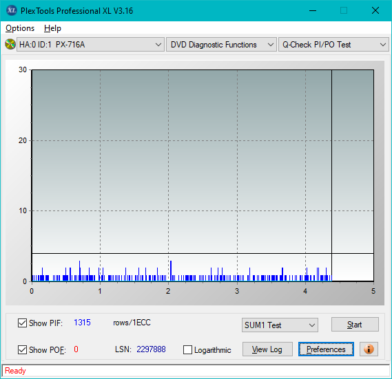Click the PlexTools XL app logo icon

[11, 10]
